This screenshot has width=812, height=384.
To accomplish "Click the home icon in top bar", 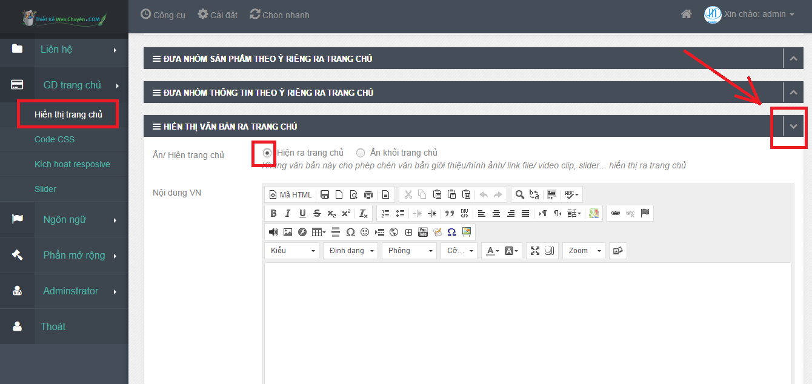I will pyautogui.click(x=686, y=14).
